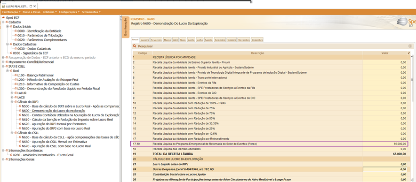Click the L300 Demonstração do Resultado icon

[x=16, y=89]
